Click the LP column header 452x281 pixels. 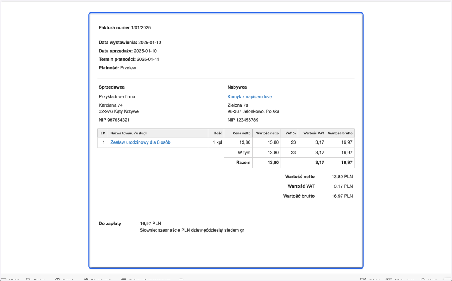coord(103,133)
